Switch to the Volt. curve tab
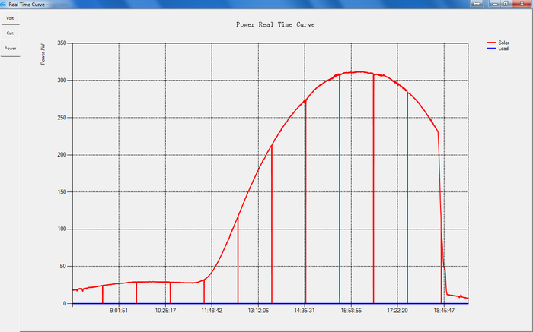Image resolution: width=533 pixels, height=332 pixels. [10, 17]
